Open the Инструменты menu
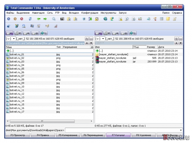 coord(108,13)
